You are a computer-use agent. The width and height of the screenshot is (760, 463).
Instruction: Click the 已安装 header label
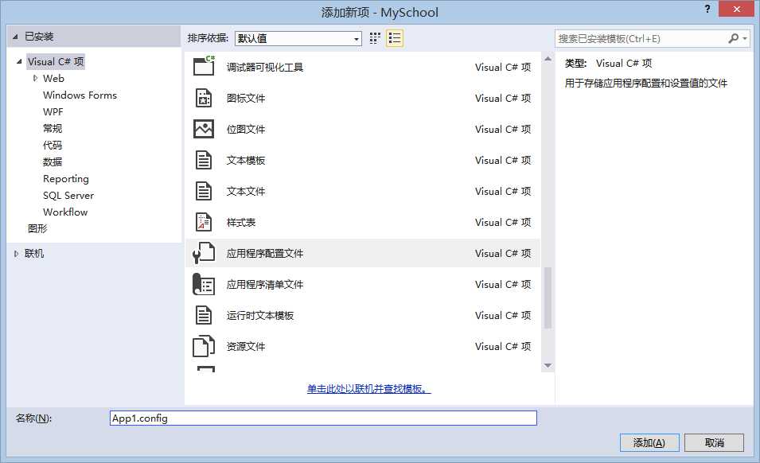coord(39,37)
